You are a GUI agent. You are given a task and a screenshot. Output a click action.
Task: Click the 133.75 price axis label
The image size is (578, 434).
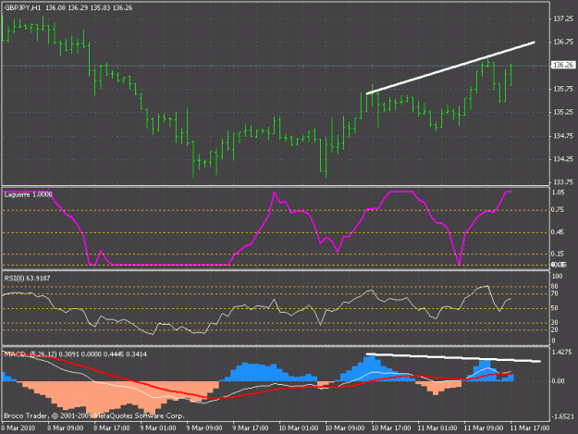563,182
